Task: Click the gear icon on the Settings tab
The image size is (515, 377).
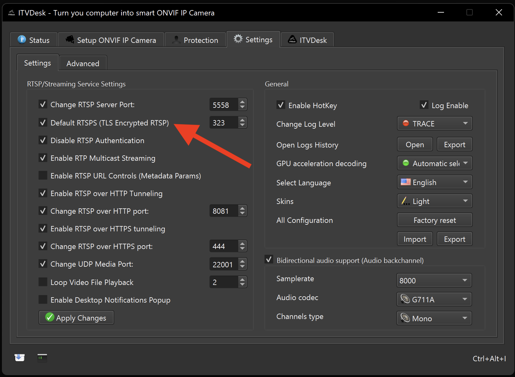Action: point(239,39)
